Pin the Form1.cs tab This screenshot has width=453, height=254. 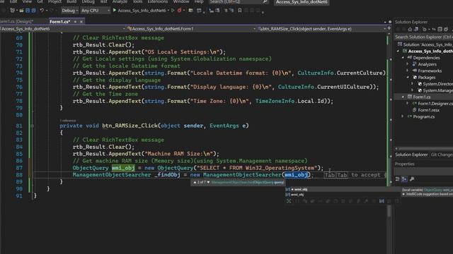(75, 22)
